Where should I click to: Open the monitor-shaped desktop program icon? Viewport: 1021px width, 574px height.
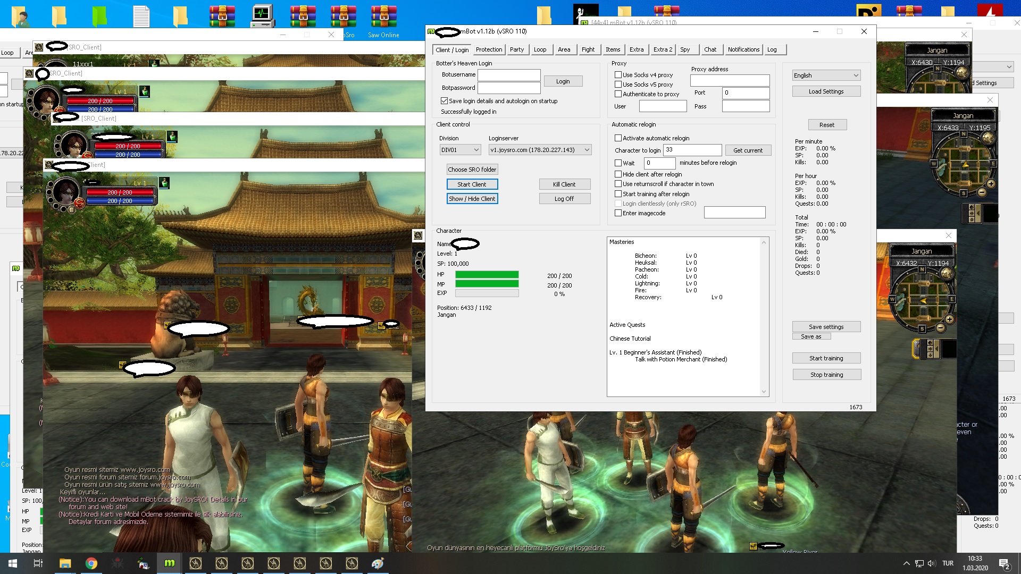(262, 16)
